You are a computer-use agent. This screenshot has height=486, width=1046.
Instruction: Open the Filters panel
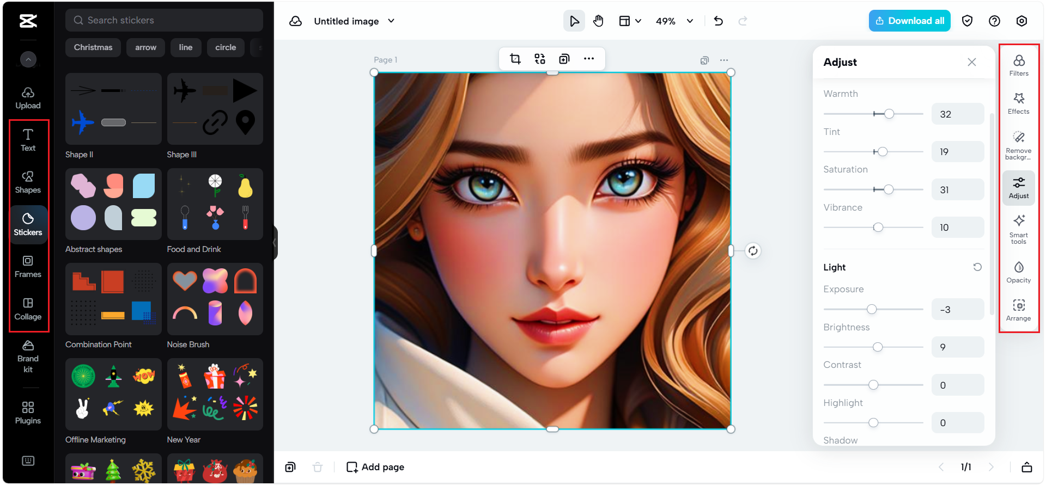click(1019, 65)
